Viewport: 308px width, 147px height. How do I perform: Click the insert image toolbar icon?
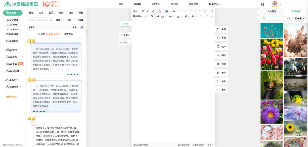(x=157, y=16)
